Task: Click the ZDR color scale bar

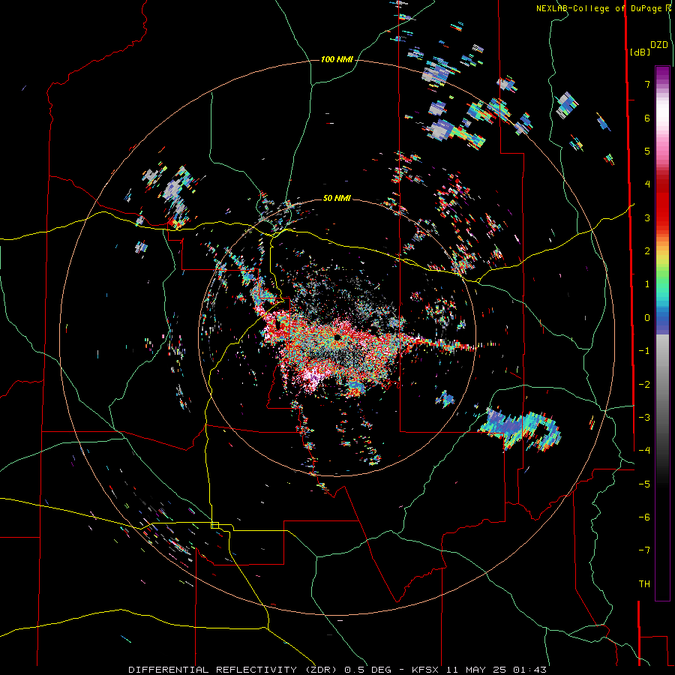Action: click(662, 333)
